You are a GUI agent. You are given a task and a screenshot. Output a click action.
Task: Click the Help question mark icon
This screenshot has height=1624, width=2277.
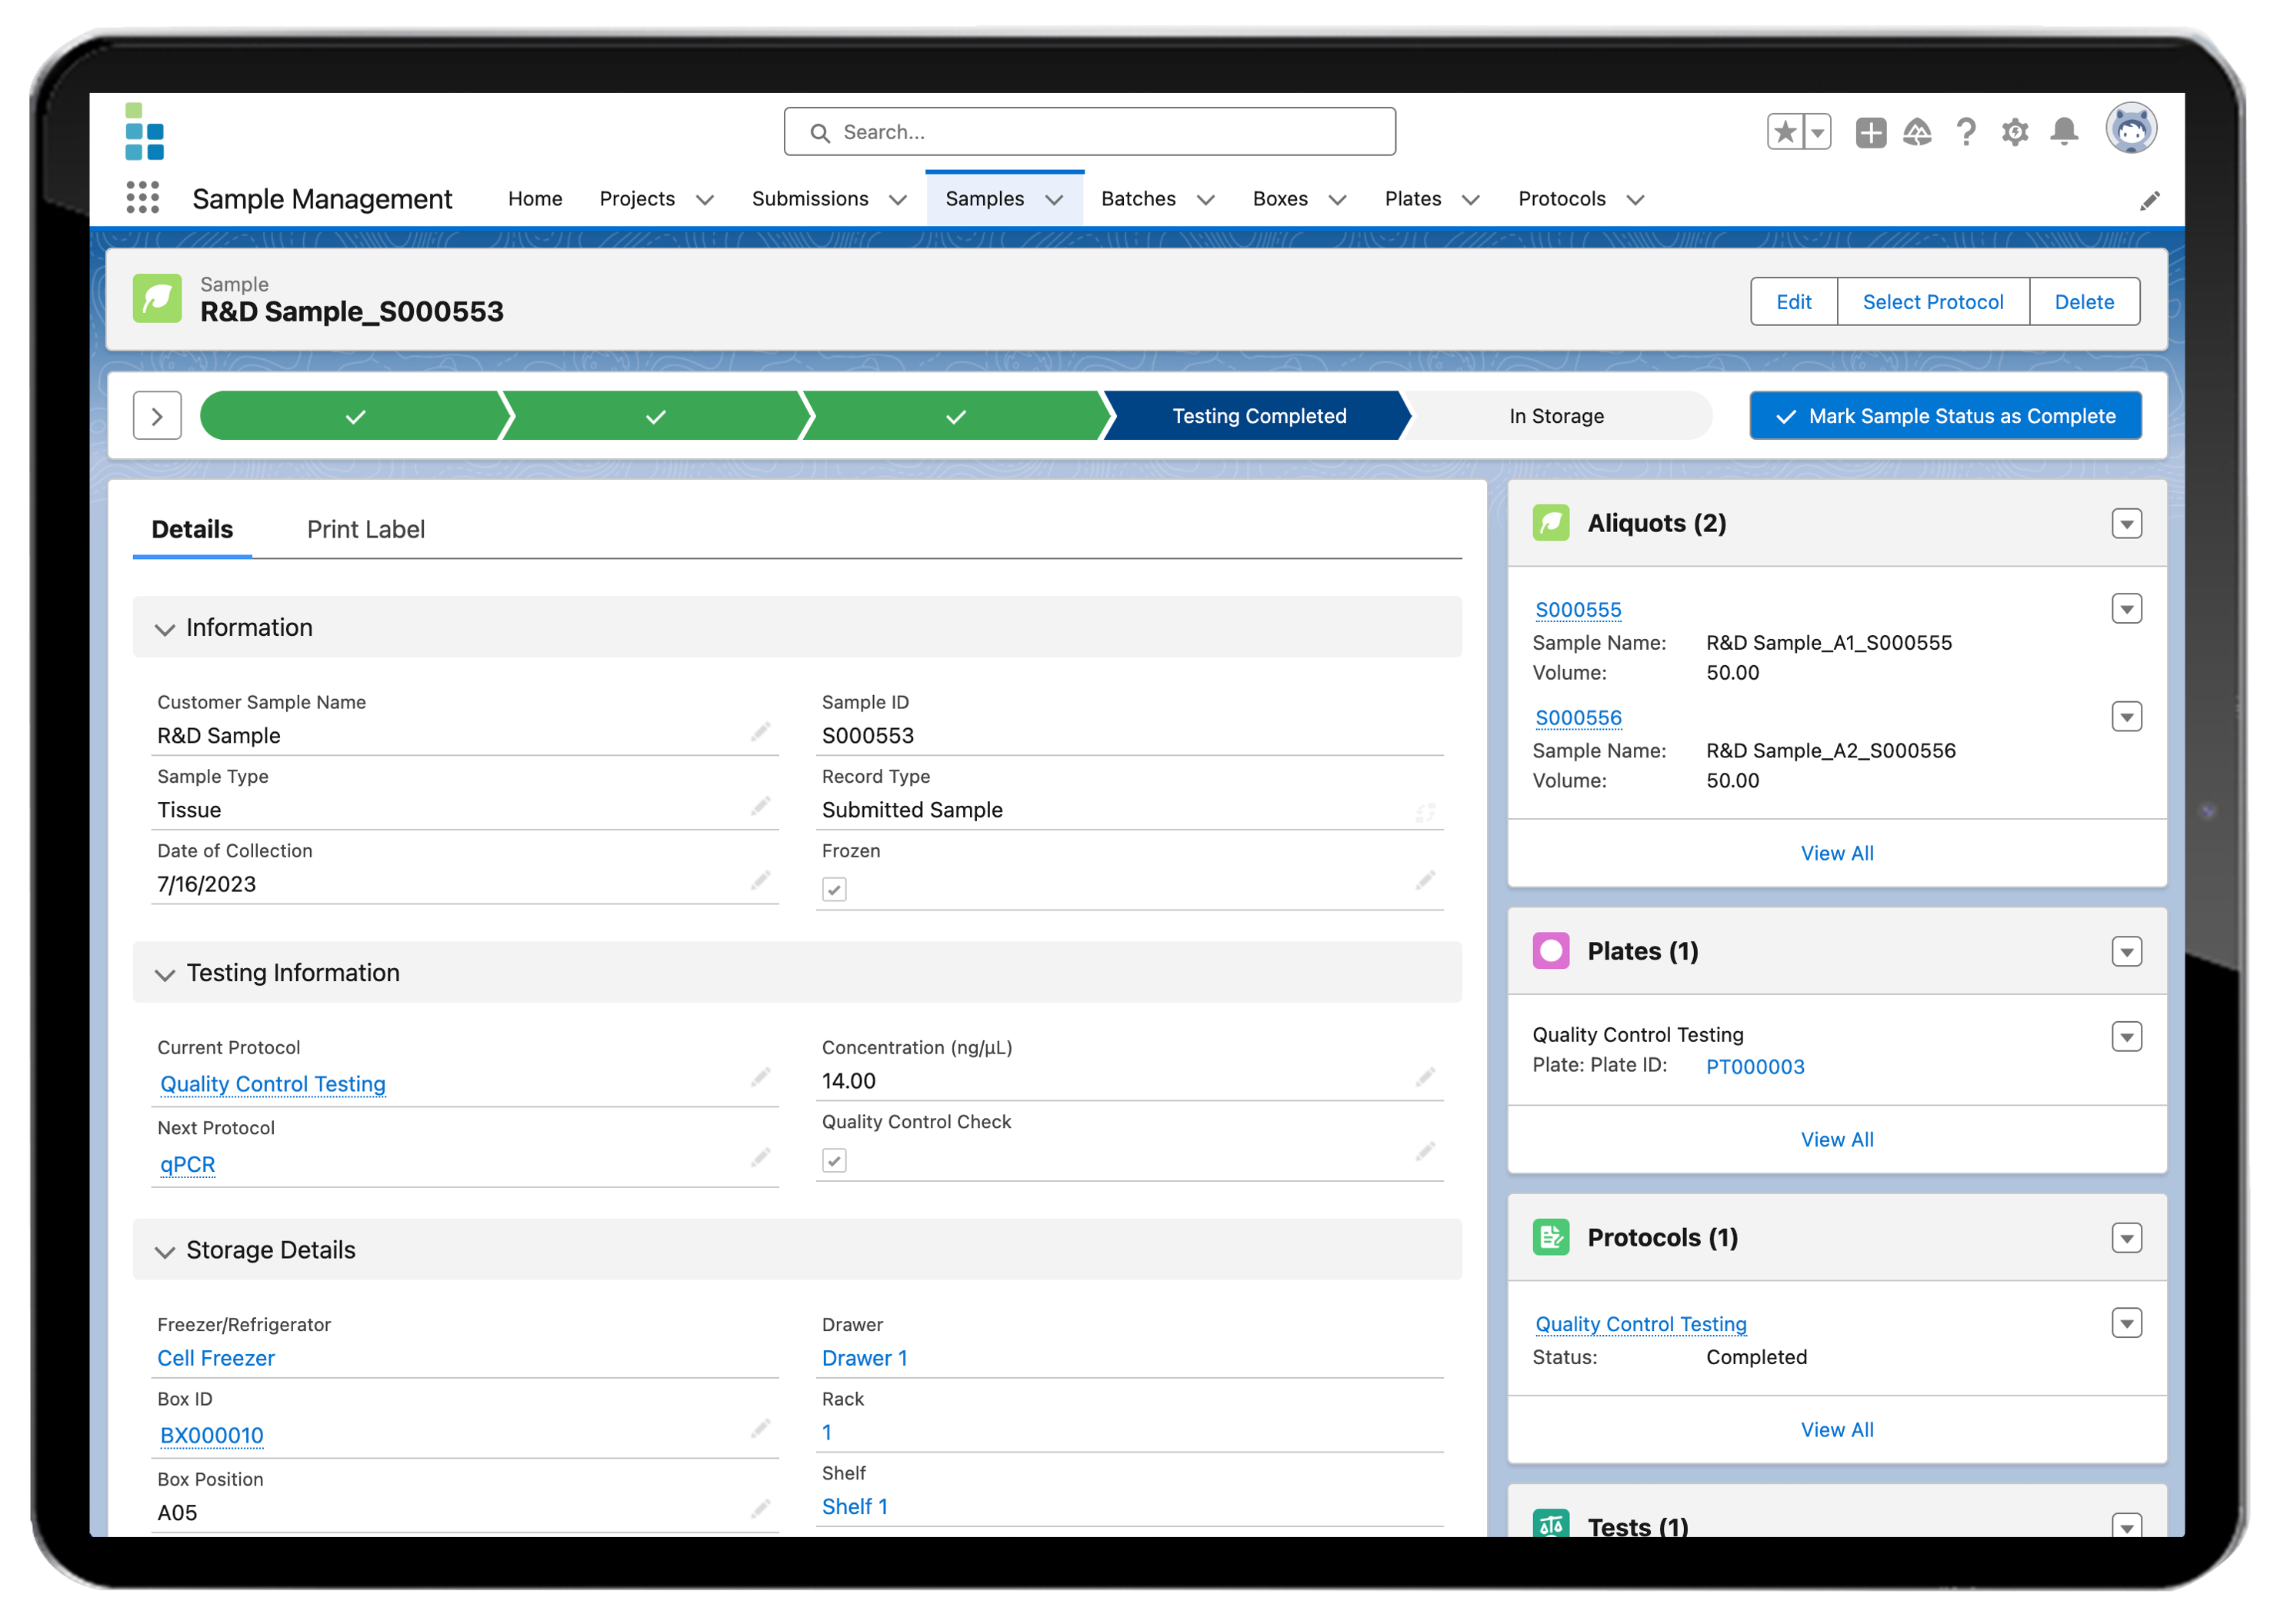click(1966, 131)
